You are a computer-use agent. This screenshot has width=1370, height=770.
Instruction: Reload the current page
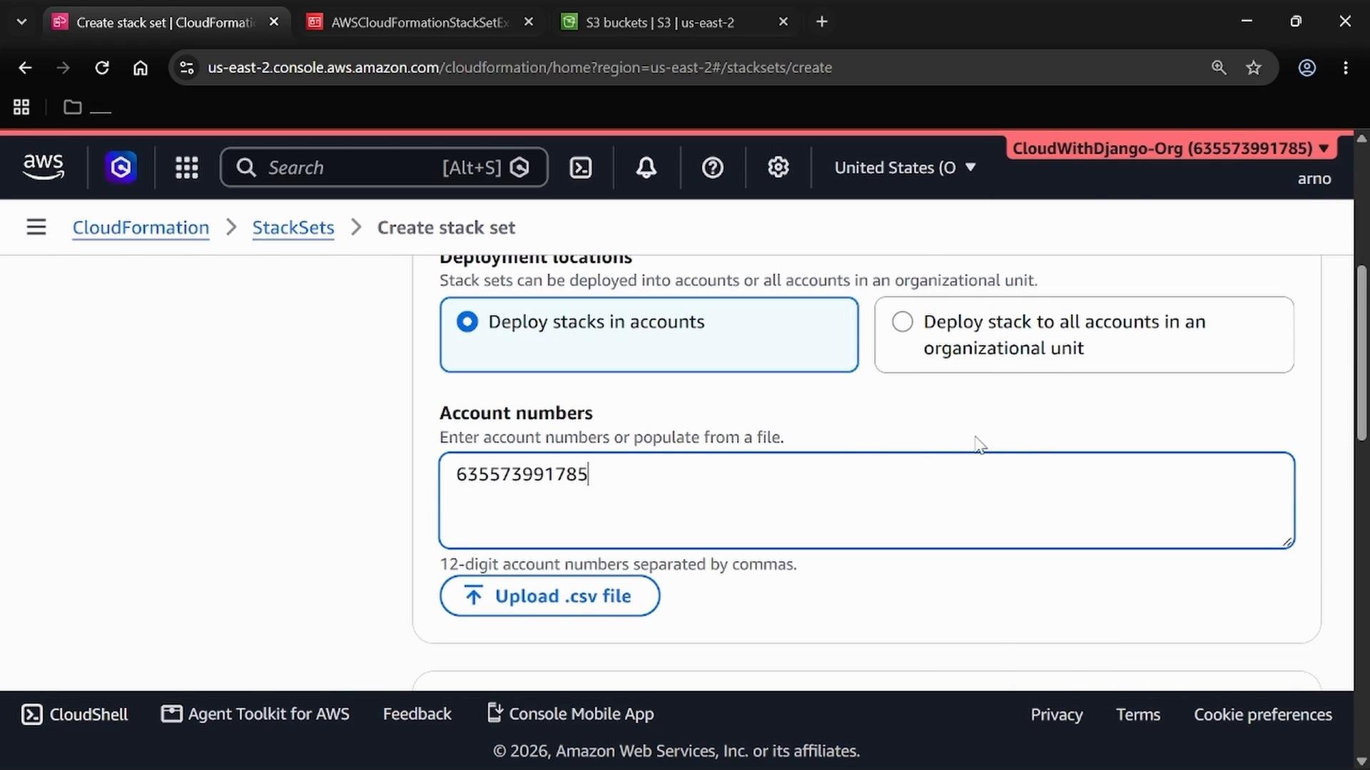102,68
